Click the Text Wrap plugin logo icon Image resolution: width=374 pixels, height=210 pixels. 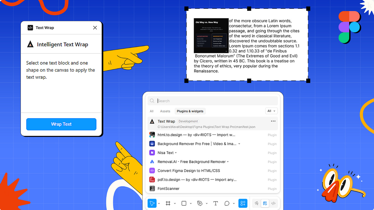pyautogui.click(x=152, y=121)
